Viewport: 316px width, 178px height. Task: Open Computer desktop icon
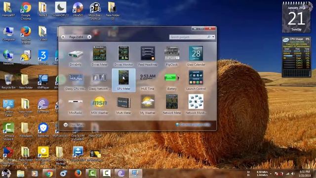coord(8,34)
